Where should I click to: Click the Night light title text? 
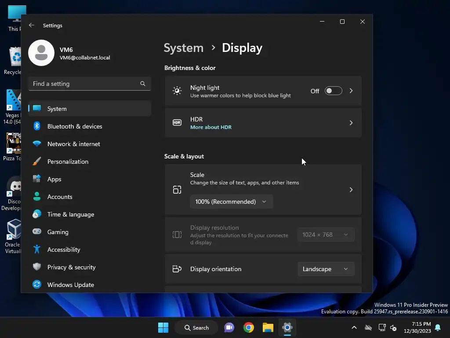coord(205,88)
